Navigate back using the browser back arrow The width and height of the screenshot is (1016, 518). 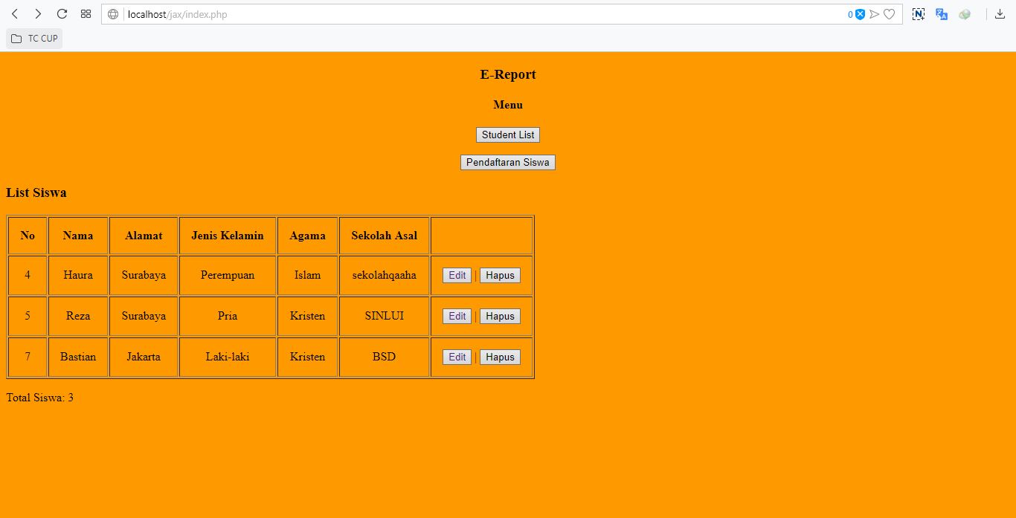[x=15, y=13]
